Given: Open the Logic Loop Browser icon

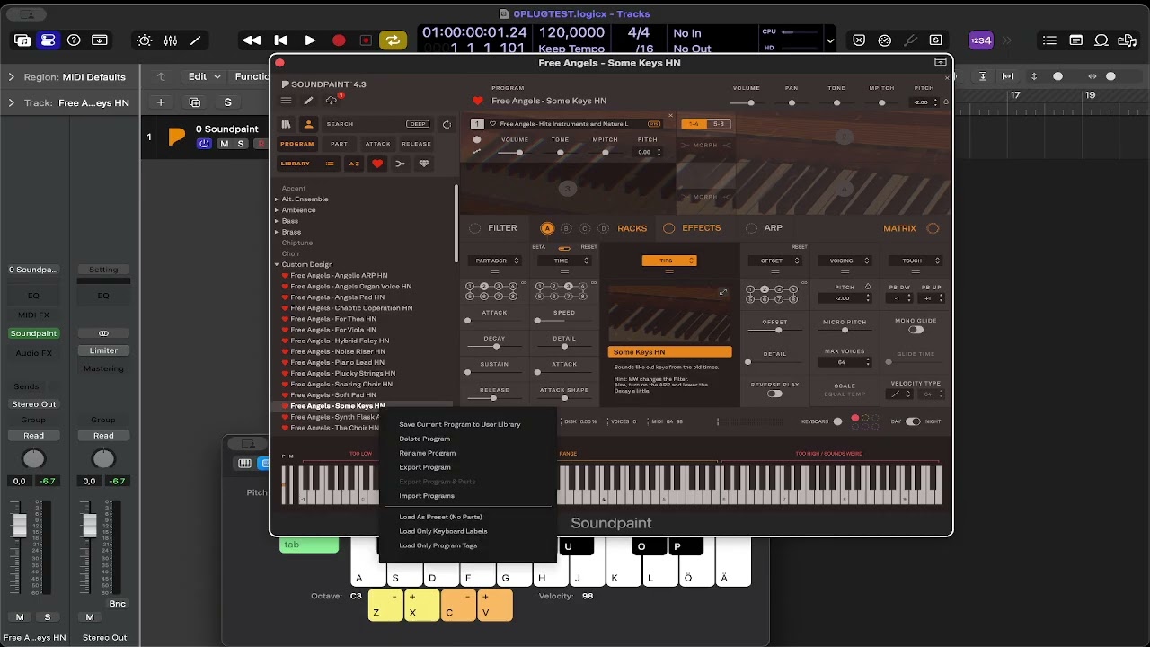Looking at the screenshot, I should [1101, 40].
